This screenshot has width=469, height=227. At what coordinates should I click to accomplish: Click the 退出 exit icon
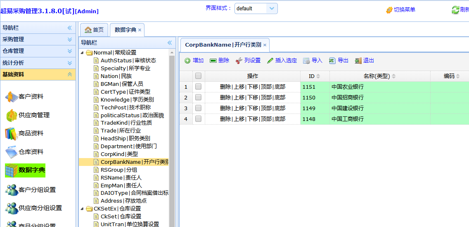(358, 61)
